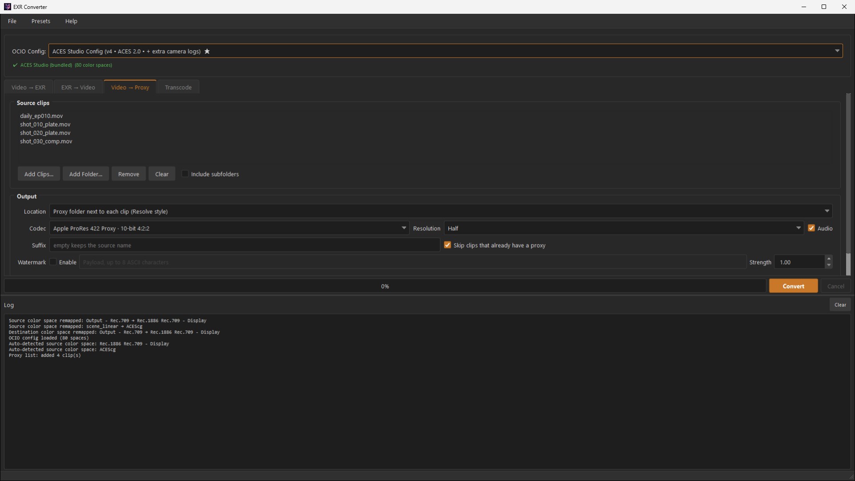This screenshot has width=855, height=481.
Task: Select the Video → Proxy tab
Action: [130, 87]
